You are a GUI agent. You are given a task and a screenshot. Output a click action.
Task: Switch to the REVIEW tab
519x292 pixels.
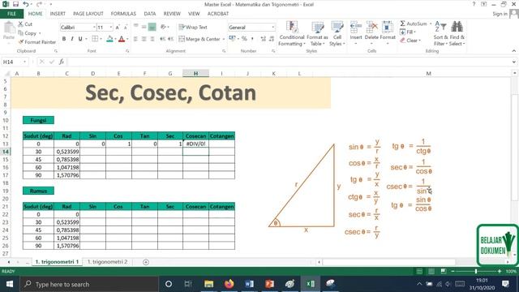(x=172, y=14)
